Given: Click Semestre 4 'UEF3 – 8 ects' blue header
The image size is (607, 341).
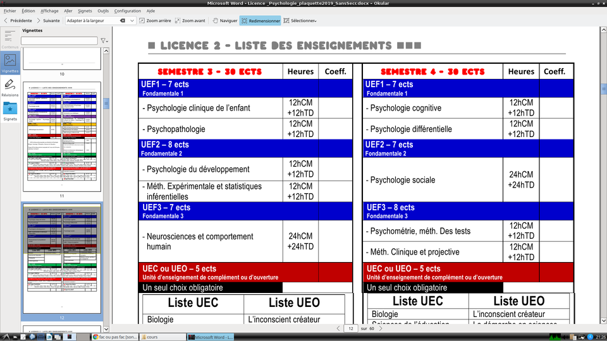Looking at the screenshot, I should tap(468, 211).
